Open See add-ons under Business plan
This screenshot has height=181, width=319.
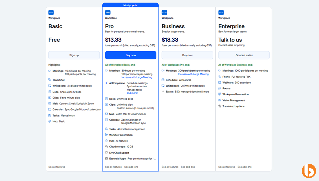click(x=188, y=167)
